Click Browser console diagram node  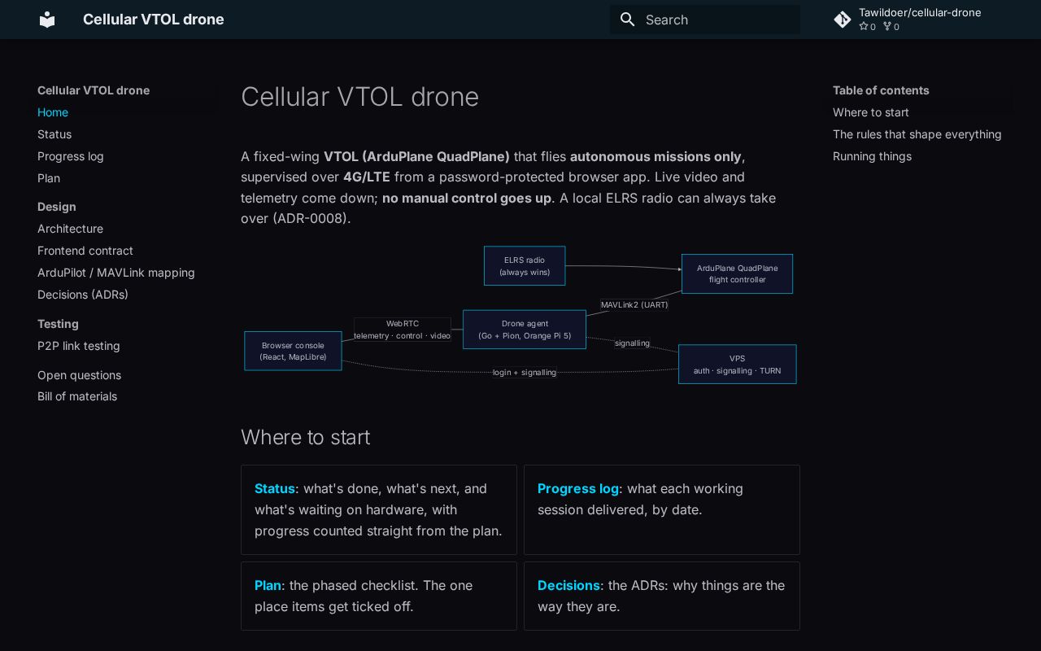[293, 351]
